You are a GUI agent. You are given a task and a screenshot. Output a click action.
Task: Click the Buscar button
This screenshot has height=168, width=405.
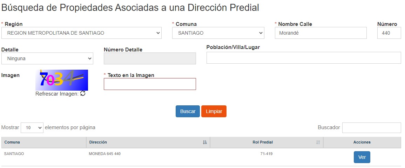tap(188, 111)
